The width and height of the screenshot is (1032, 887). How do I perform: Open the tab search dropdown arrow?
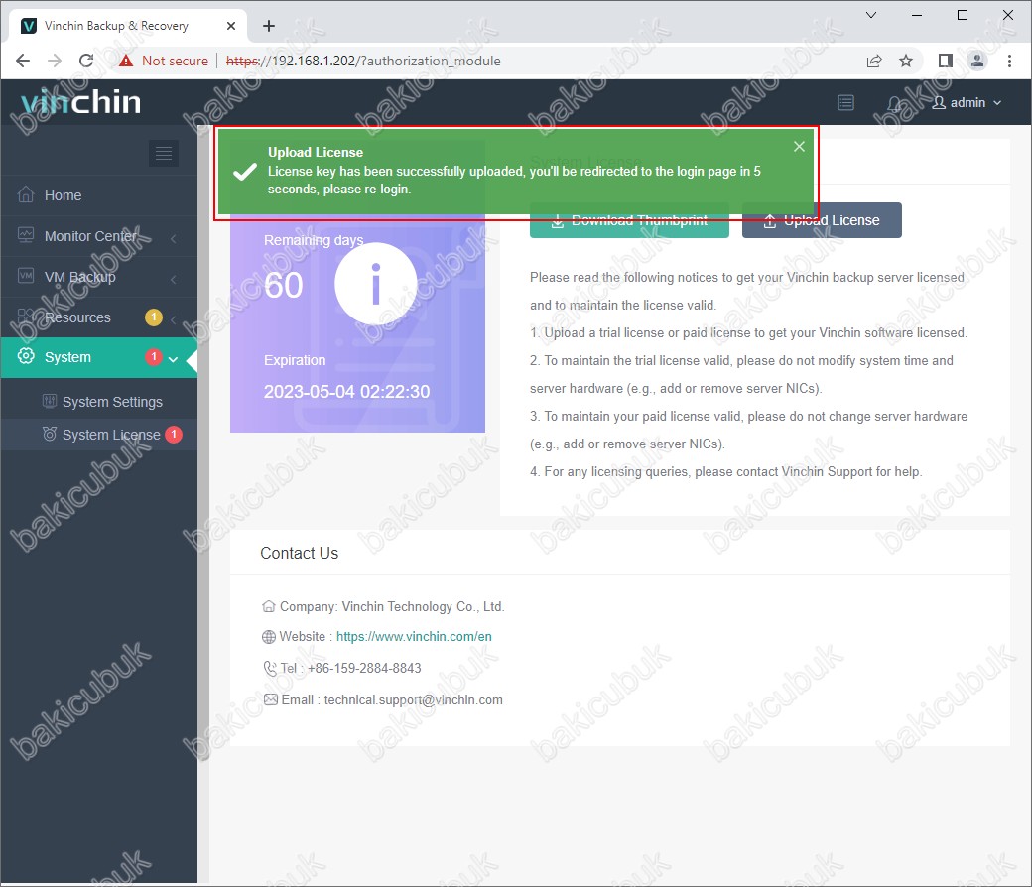coord(871,15)
